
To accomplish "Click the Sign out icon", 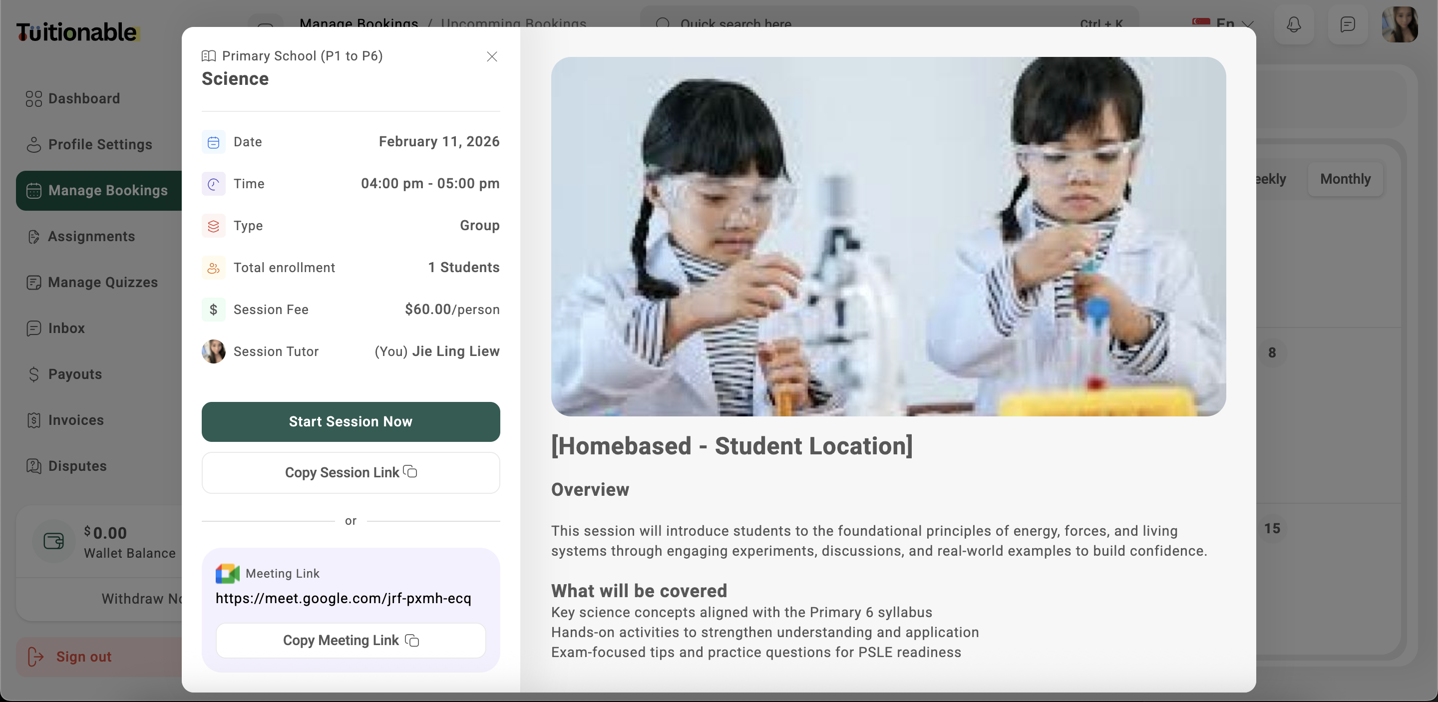I will tap(35, 656).
